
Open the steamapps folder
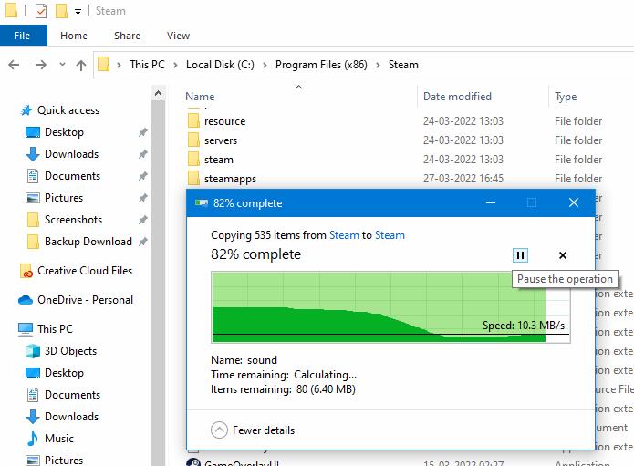coord(224,179)
